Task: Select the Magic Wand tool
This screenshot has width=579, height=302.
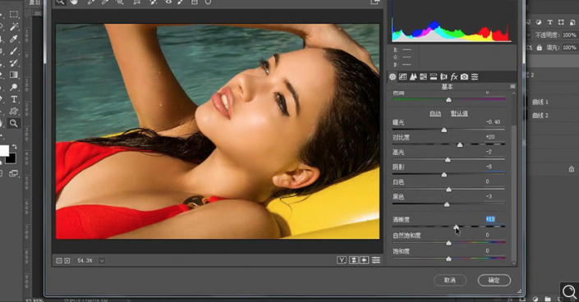Action: tap(14, 26)
